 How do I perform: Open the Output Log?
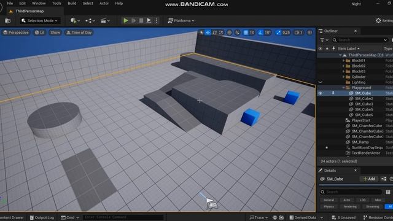(42, 217)
